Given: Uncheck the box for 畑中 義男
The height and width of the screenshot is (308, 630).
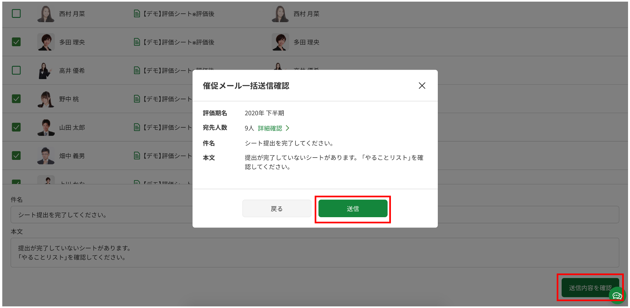Looking at the screenshot, I should (16, 156).
